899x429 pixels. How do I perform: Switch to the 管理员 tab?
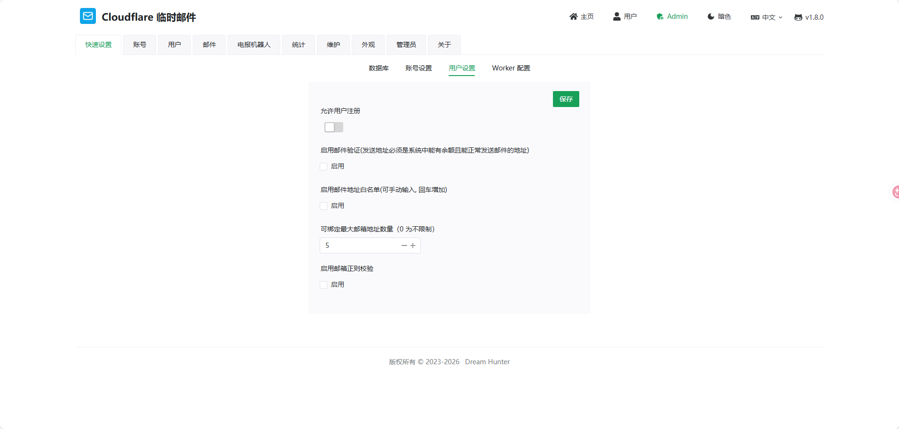click(406, 45)
